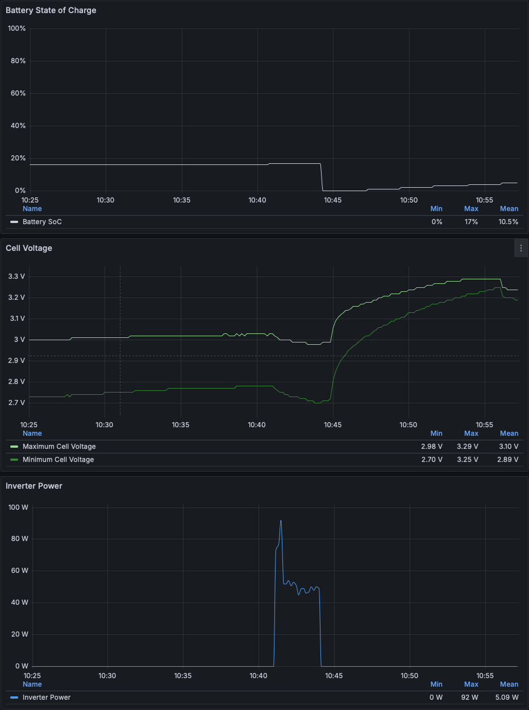Sort Battery SoC legend by Min column
This screenshot has height=710, width=529.
coord(436,209)
